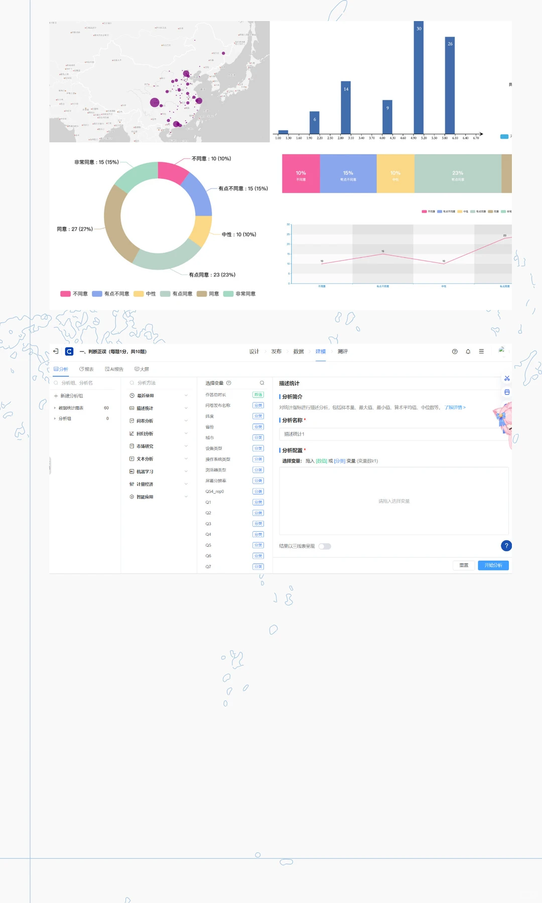542x903 pixels.
Task: Select the Q3 variable row
Action: point(234,524)
